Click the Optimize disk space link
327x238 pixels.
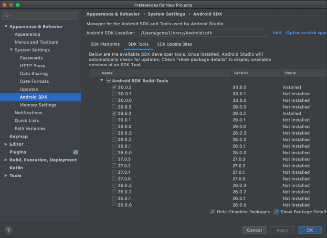click(x=306, y=33)
